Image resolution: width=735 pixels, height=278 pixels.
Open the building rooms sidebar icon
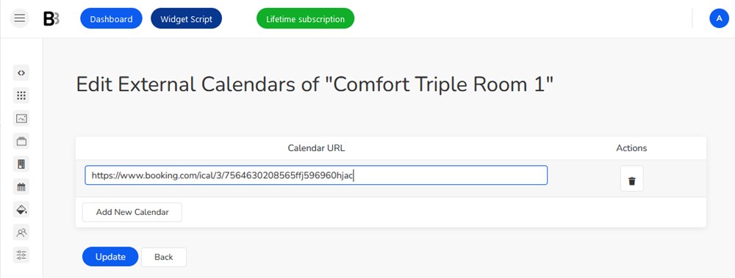(x=21, y=164)
